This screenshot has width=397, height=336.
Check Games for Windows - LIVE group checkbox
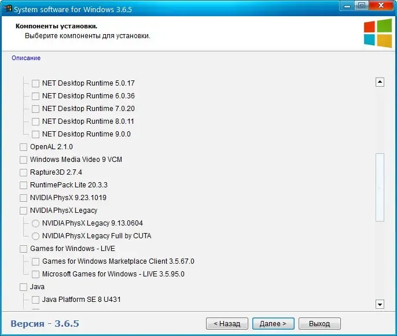point(23,249)
